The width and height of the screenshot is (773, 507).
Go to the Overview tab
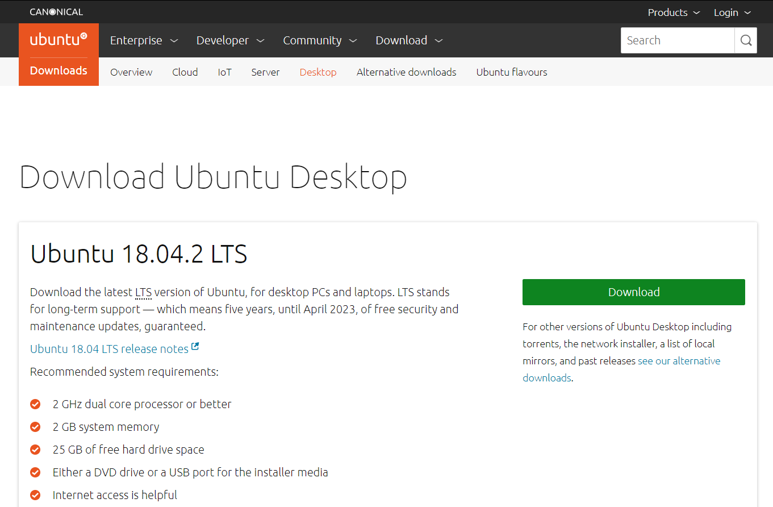[131, 72]
